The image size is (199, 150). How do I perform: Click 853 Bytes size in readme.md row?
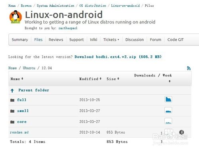coord(116,132)
